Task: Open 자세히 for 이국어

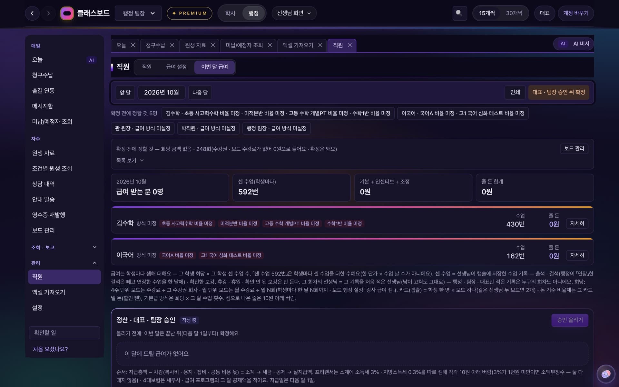Action: click(577, 255)
